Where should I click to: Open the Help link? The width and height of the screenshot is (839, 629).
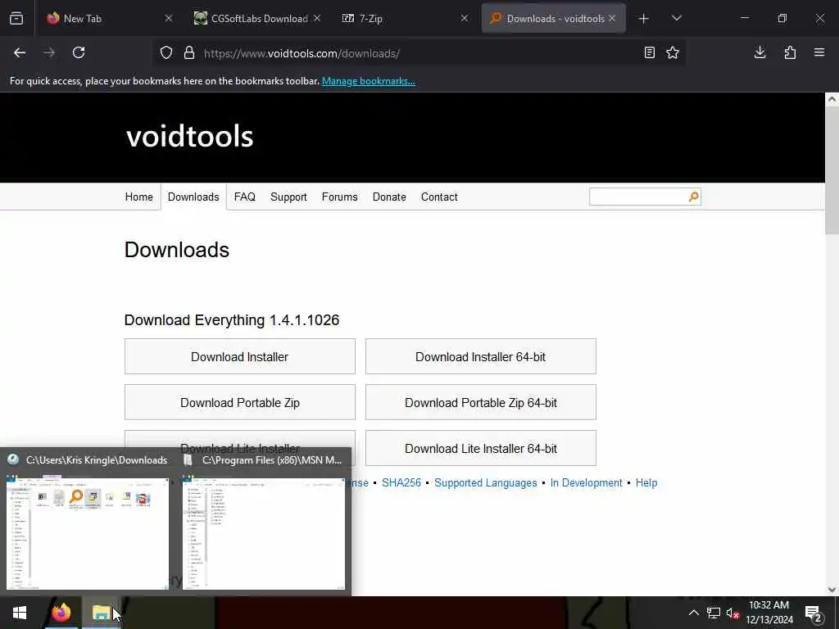tap(646, 482)
